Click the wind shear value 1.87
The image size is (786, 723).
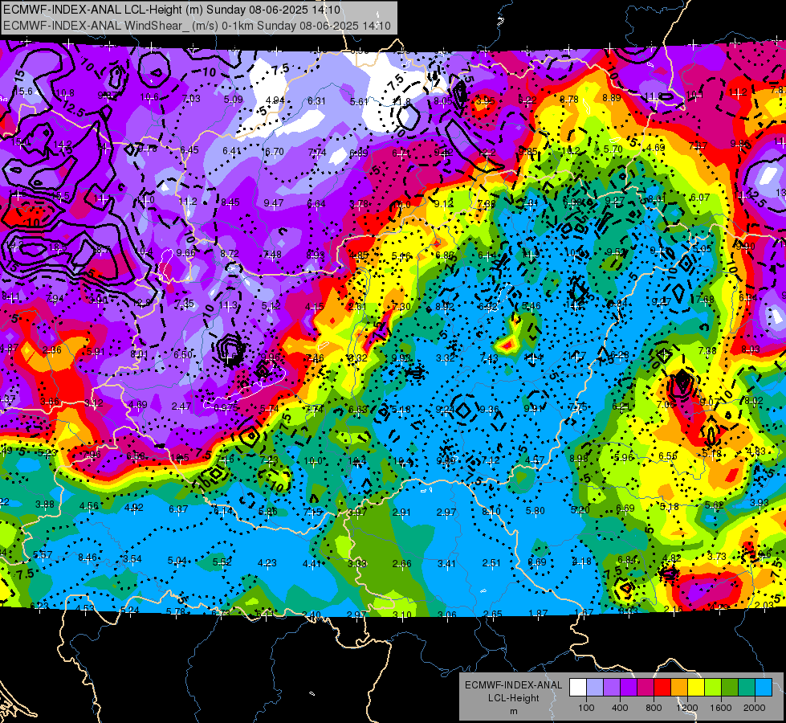(539, 613)
